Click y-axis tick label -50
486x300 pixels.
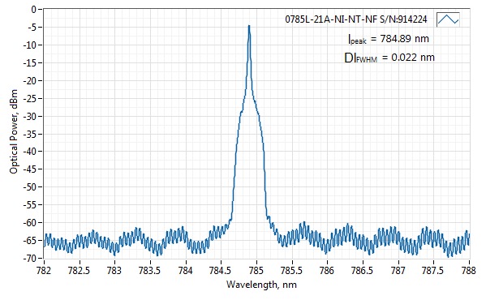click(29, 187)
